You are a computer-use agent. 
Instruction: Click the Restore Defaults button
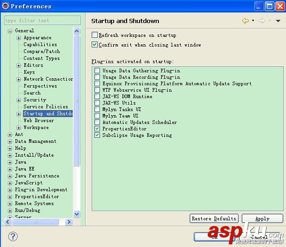(214, 218)
